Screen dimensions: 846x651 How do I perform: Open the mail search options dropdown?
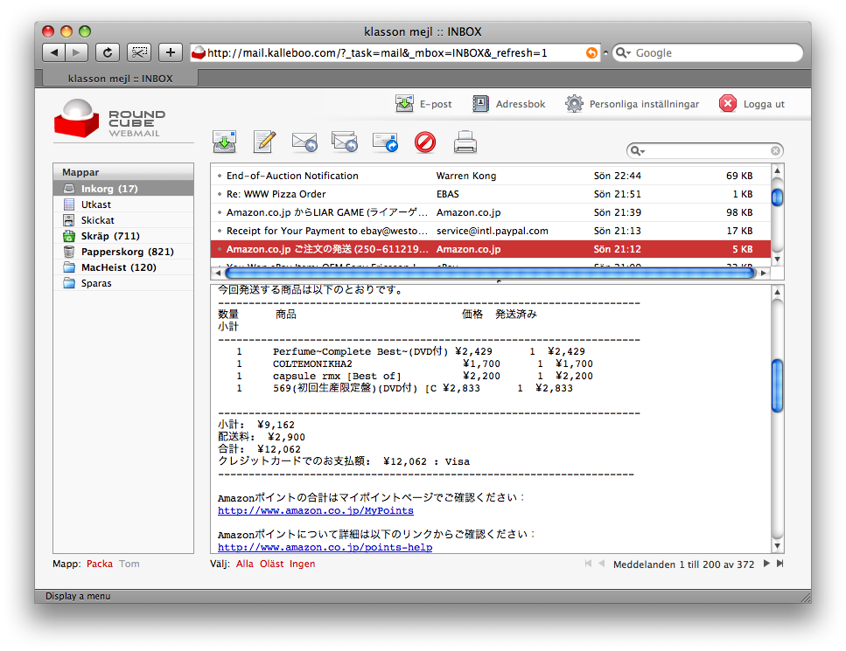[x=638, y=151]
